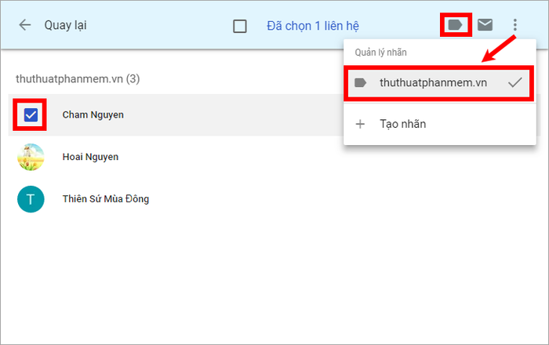Toggle thuthuatphanmem.vn label in menu
The width and height of the screenshot is (549, 345).
click(438, 83)
